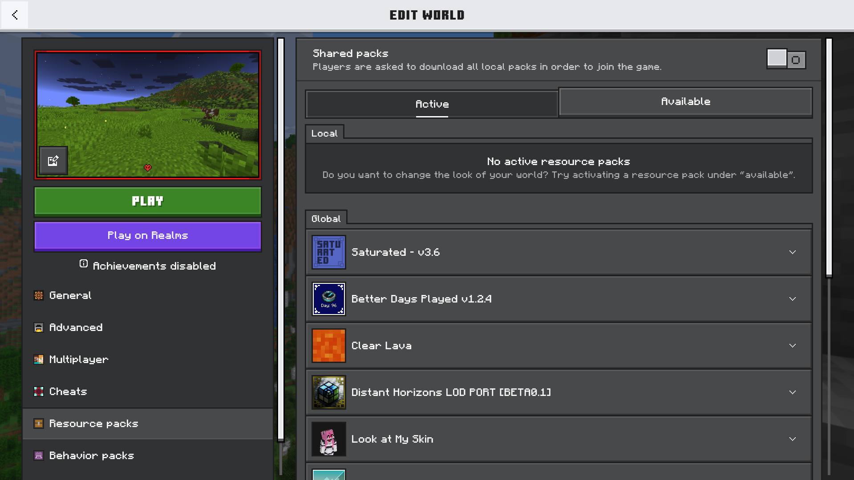
Task: Go back using the top-left arrow
Action: click(x=15, y=15)
